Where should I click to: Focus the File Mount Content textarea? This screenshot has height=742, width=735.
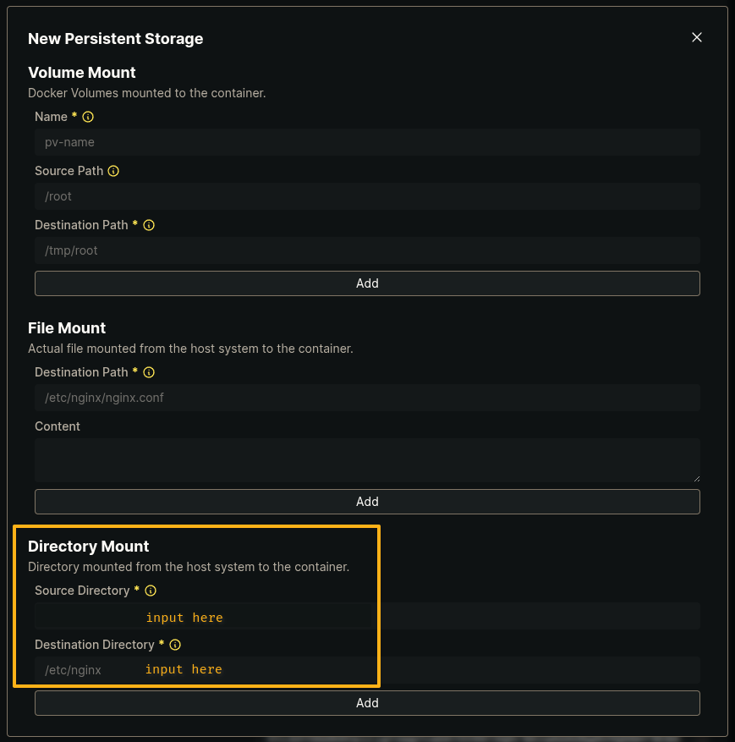[x=367, y=460]
